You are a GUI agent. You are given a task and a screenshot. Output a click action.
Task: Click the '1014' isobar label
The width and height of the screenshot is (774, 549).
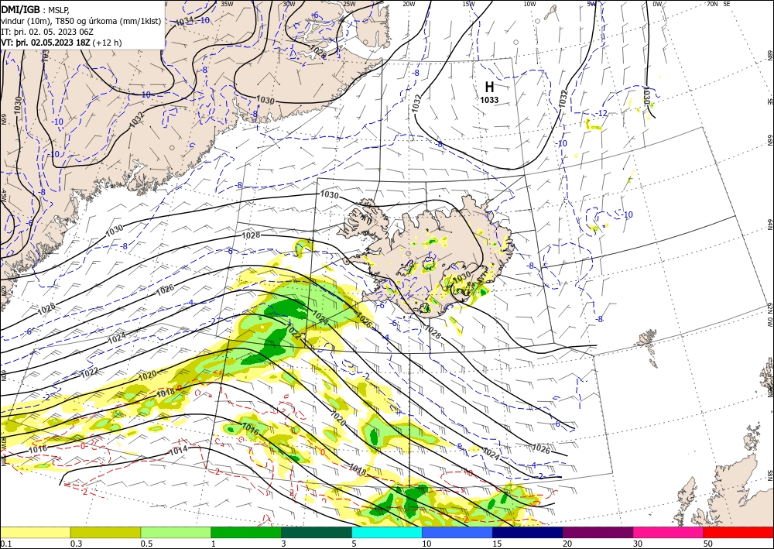(x=178, y=450)
